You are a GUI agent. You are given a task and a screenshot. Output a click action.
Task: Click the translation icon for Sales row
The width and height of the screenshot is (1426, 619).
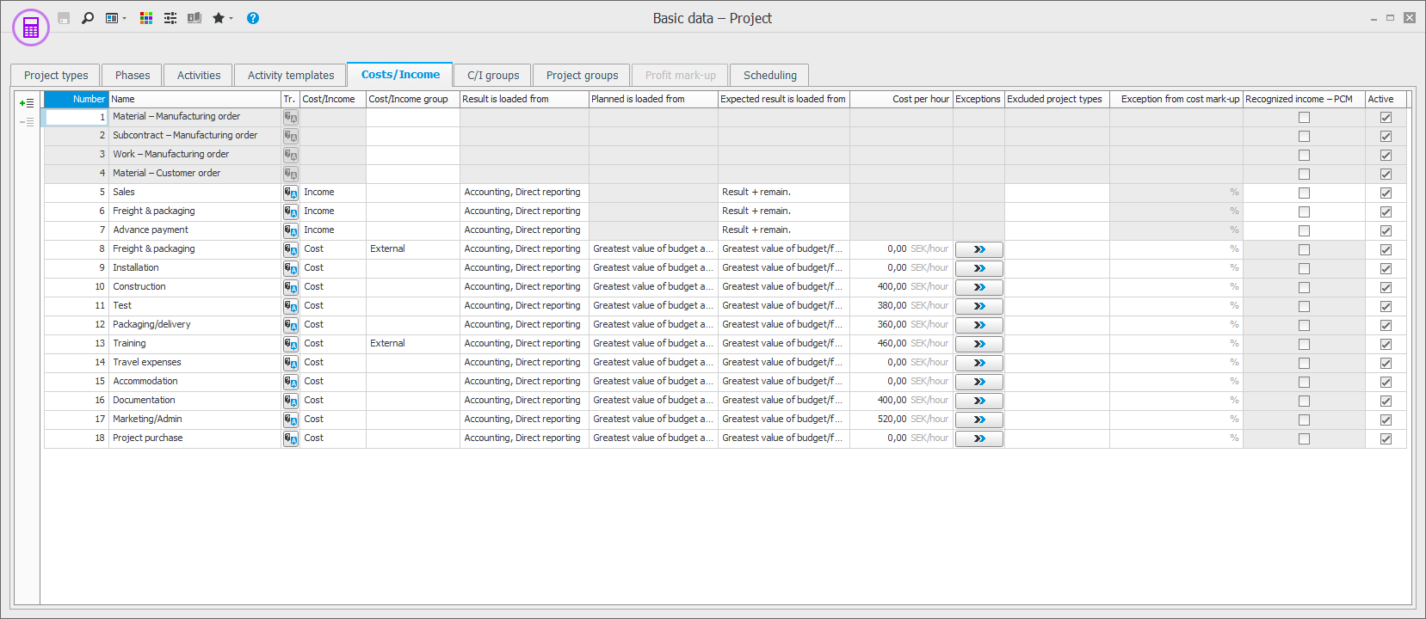[x=291, y=193]
